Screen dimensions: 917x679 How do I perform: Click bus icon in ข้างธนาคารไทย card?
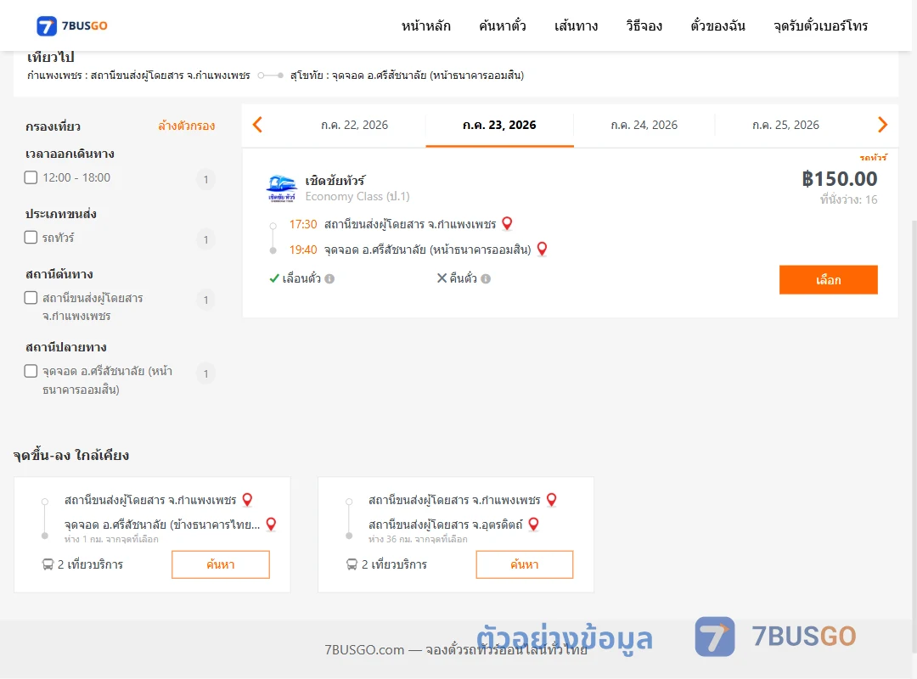click(x=48, y=564)
